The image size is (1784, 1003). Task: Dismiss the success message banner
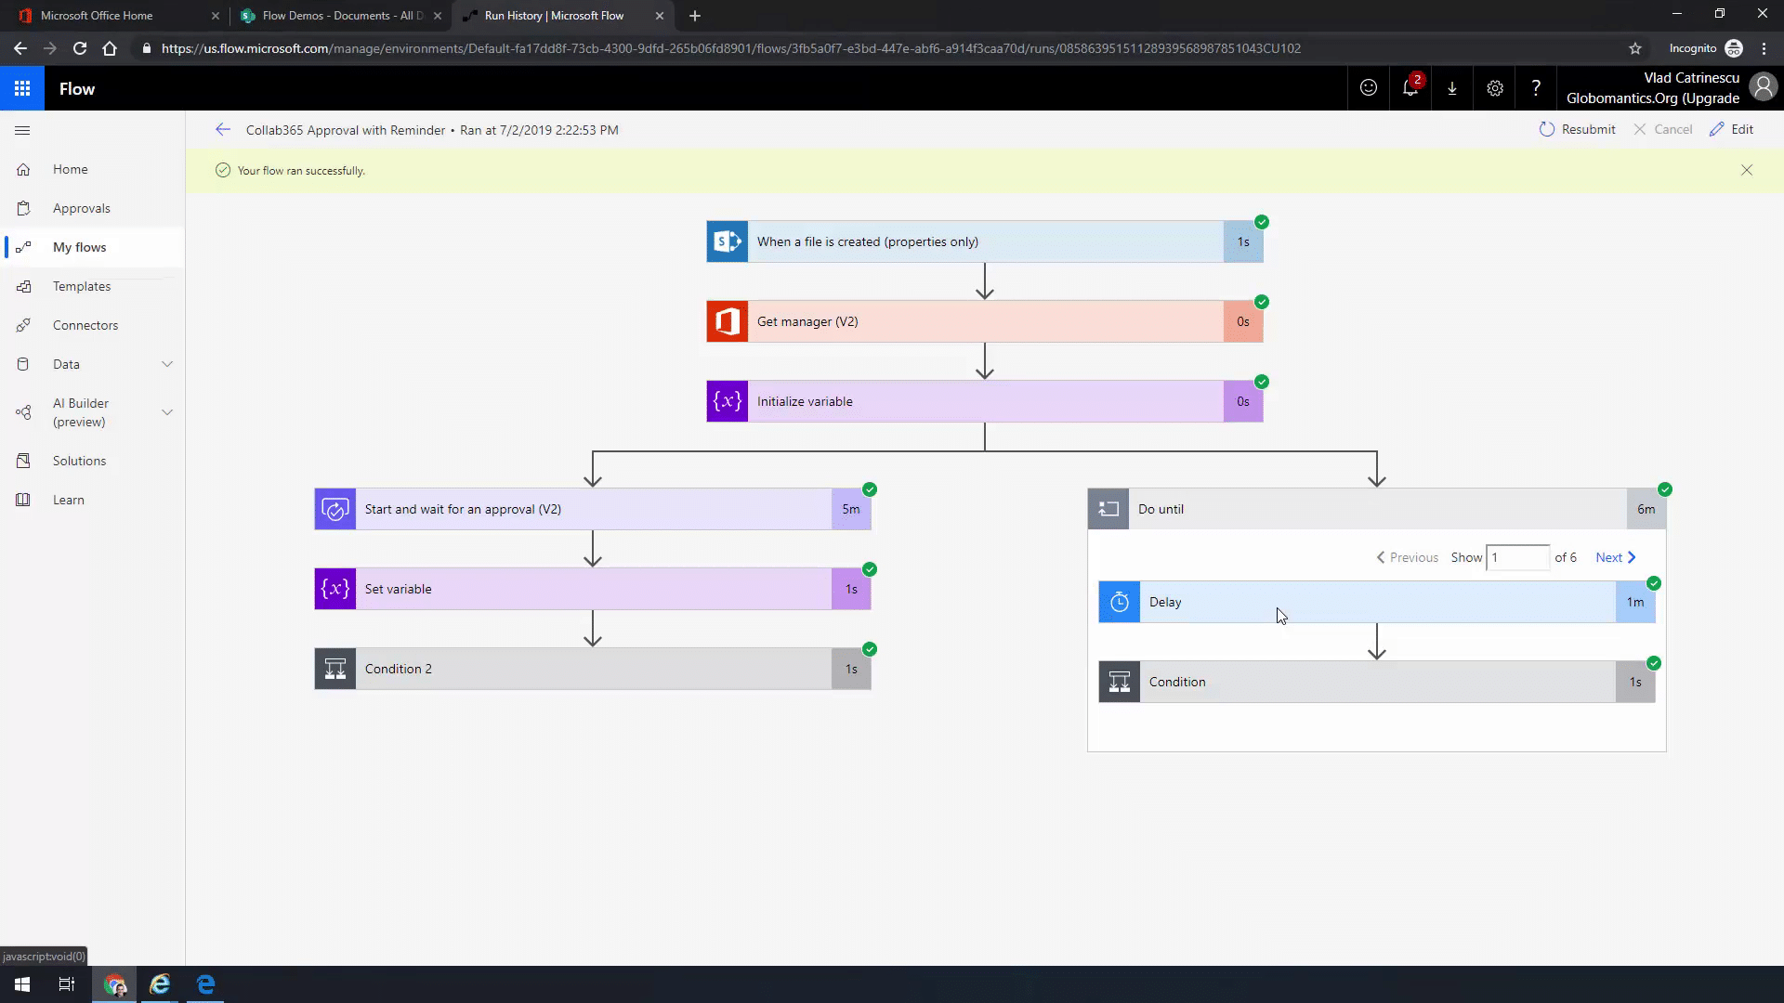[1747, 170]
